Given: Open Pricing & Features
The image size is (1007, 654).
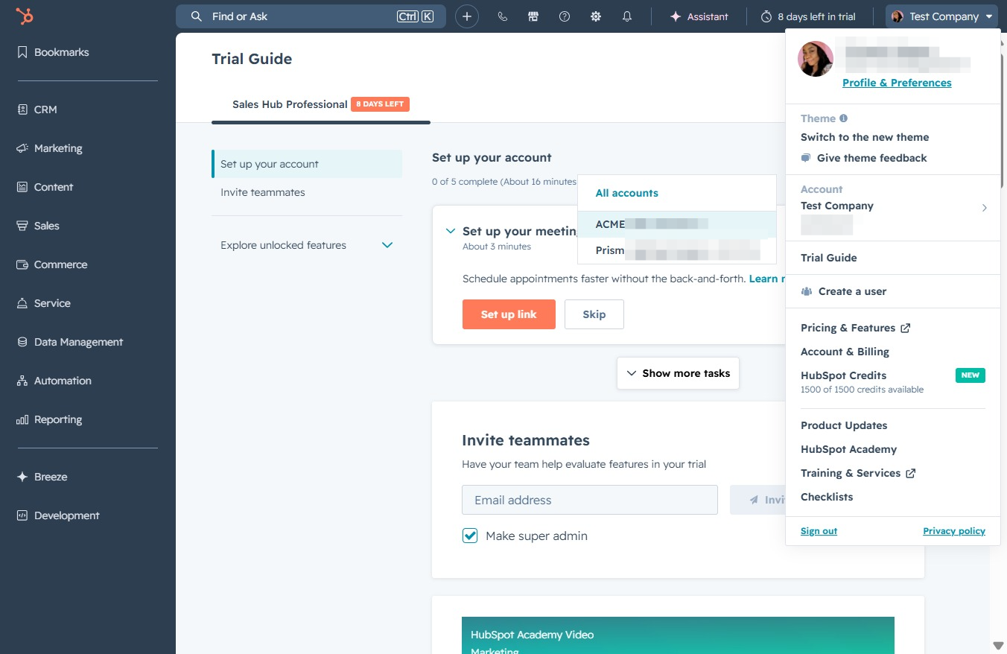Looking at the screenshot, I should (856, 328).
